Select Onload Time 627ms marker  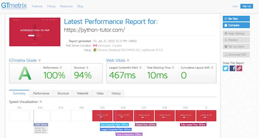[x=145, y=125]
